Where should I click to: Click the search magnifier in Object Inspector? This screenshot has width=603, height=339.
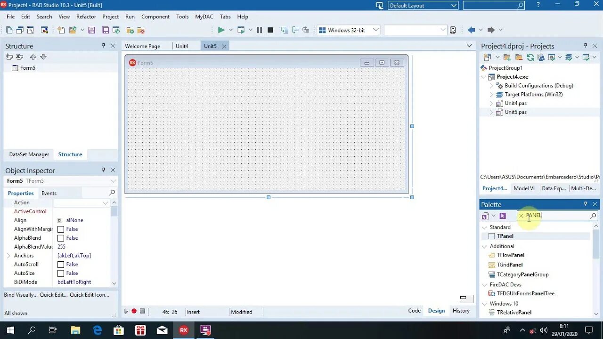pos(112,193)
